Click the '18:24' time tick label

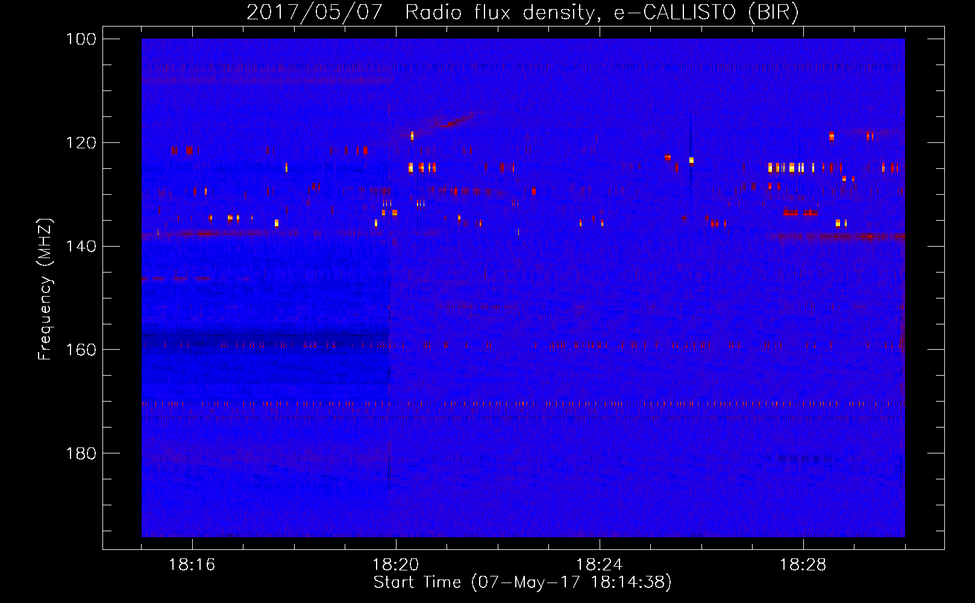point(600,565)
